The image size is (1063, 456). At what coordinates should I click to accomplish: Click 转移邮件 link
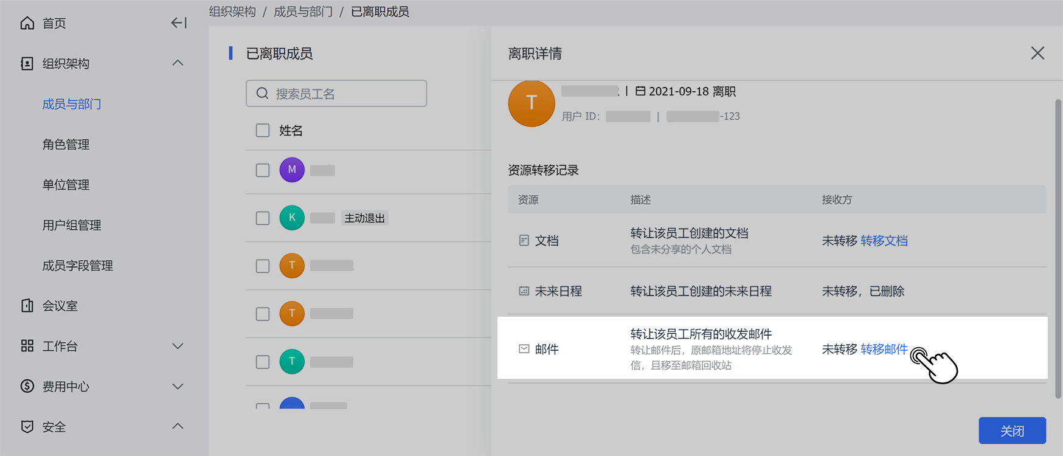[x=884, y=349]
